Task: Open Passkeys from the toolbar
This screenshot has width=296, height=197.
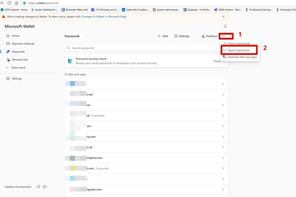Action: click(x=209, y=36)
